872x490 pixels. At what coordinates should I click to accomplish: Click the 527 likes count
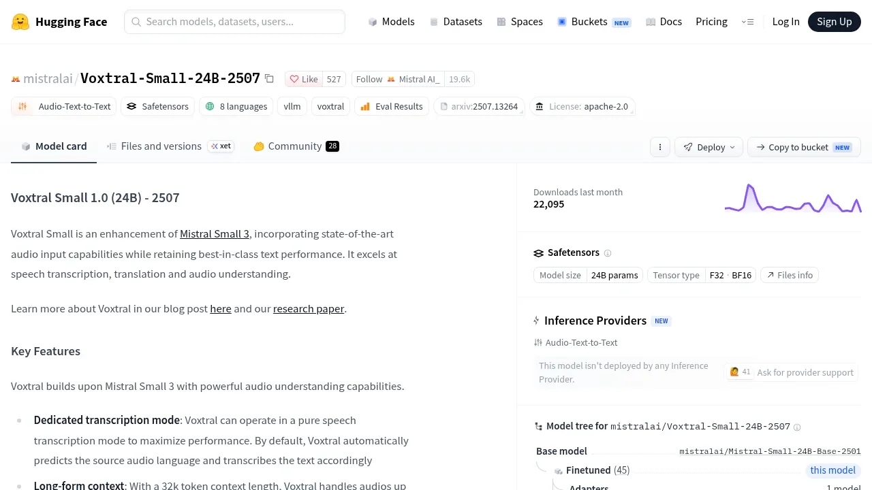[x=334, y=79]
